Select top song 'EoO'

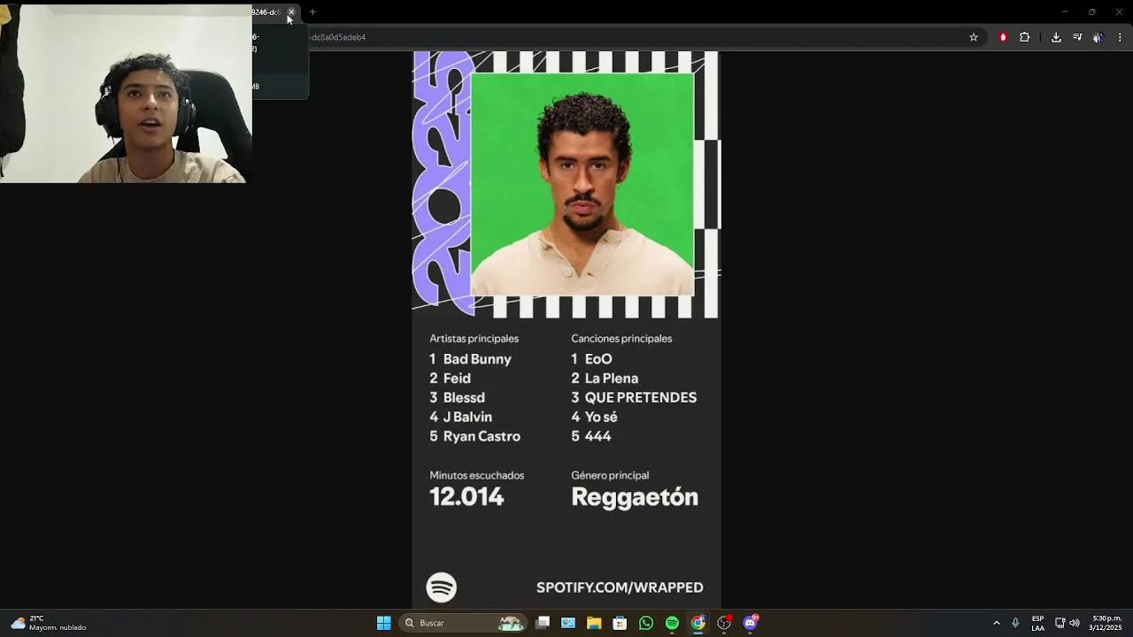[x=598, y=359]
